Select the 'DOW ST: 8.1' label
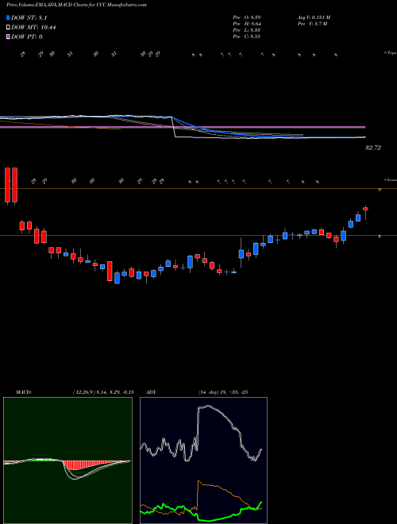397x524 pixels. pyautogui.click(x=30, y=17)
